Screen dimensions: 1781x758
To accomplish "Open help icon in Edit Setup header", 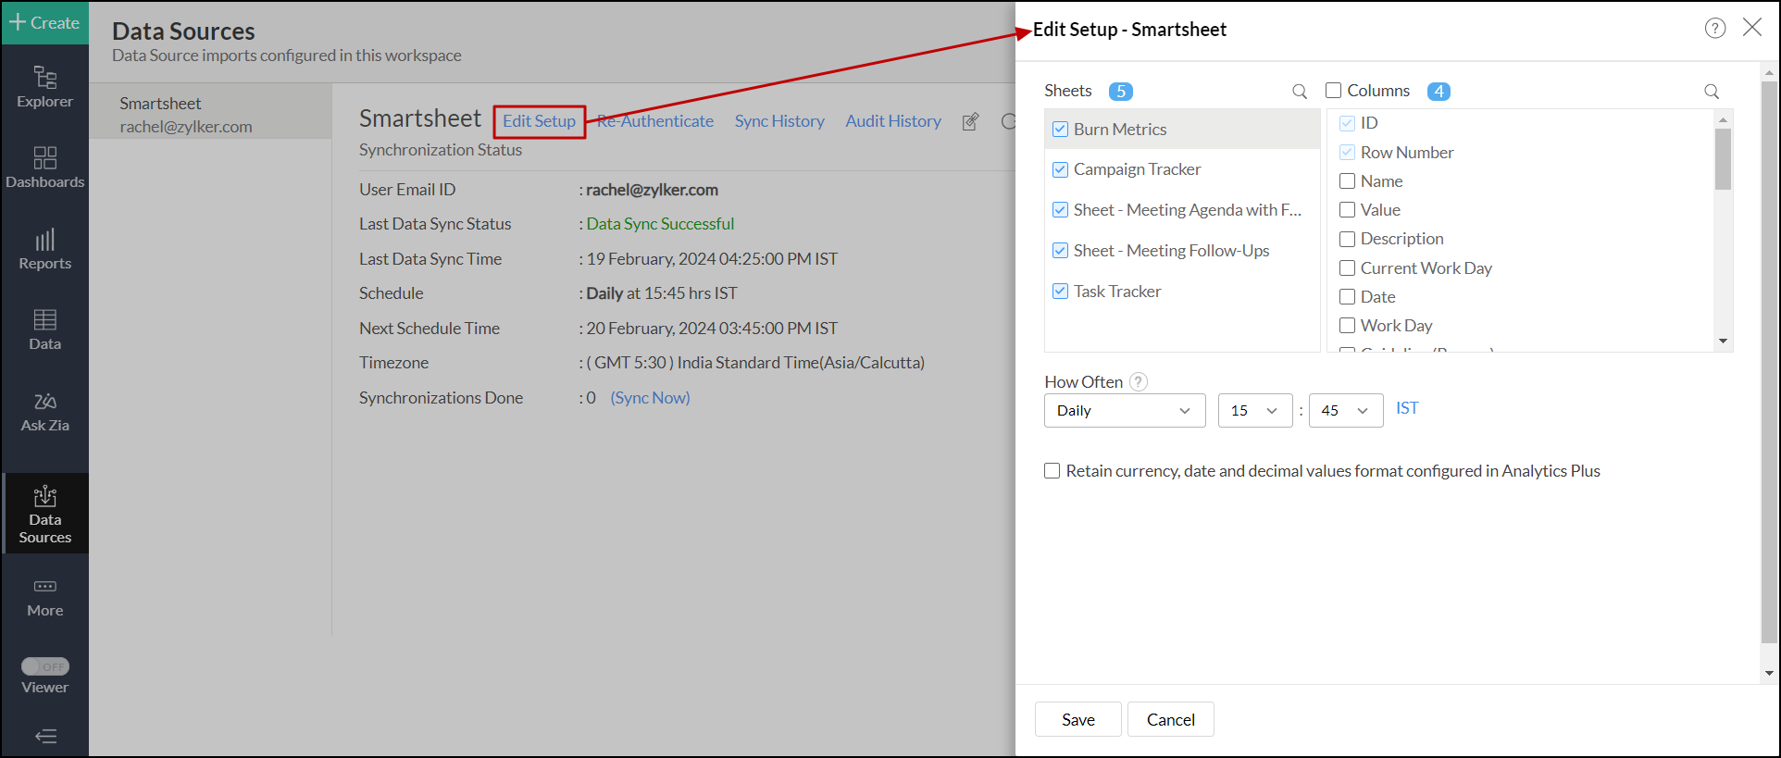I will tap(1714, 29).
